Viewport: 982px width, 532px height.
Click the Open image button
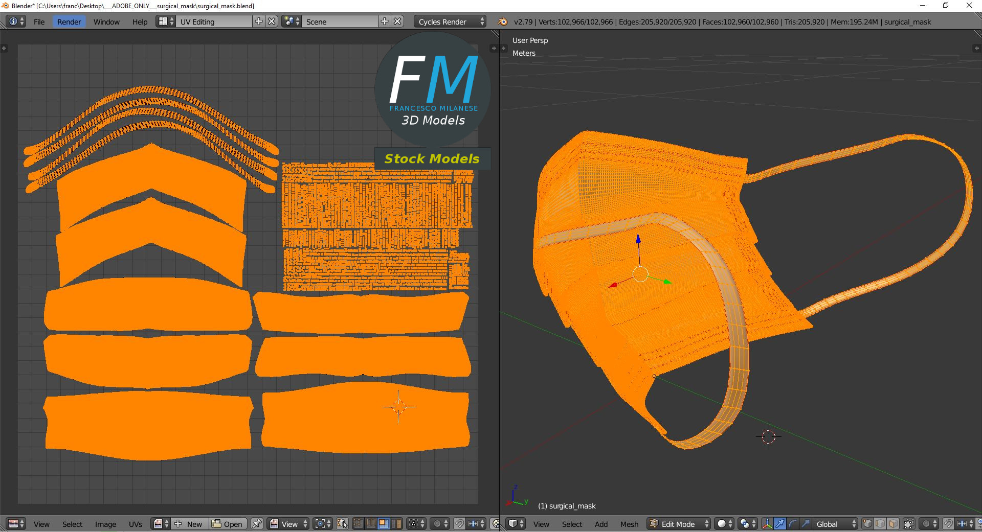coord(228,524)
